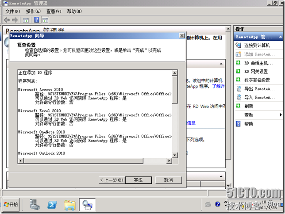Launch PowerShell from the taskbar
The width and height of the screenshot is (285, 214).
pos(52,205)
